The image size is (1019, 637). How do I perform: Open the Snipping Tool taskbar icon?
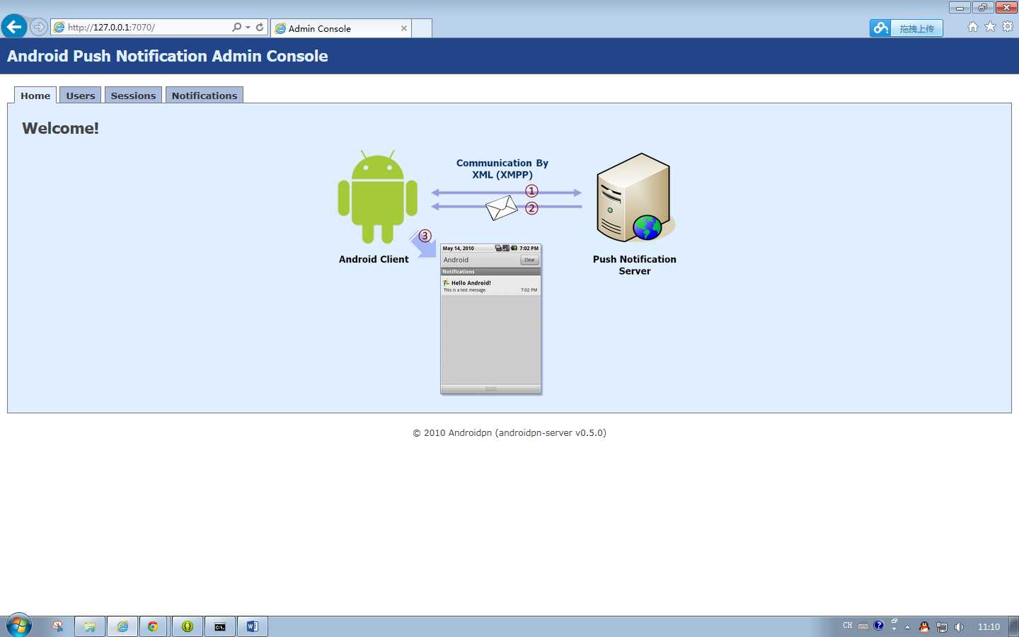click(57, 626)
